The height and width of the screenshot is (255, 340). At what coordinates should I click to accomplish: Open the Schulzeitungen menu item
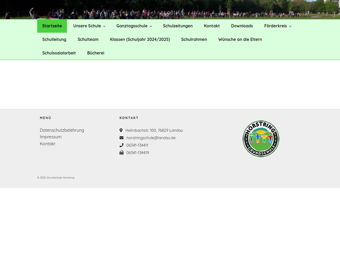click(x=178, y=26)
